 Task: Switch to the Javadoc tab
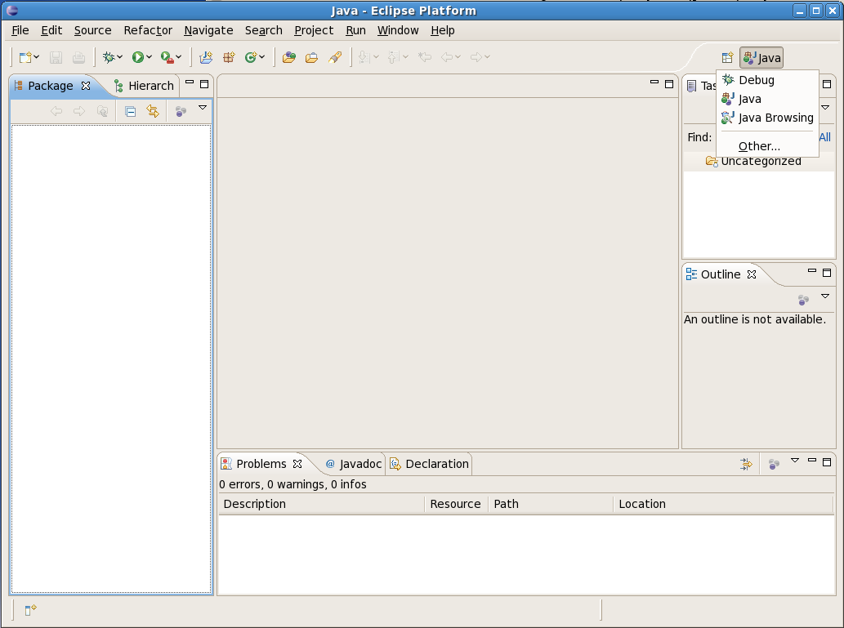354,464
